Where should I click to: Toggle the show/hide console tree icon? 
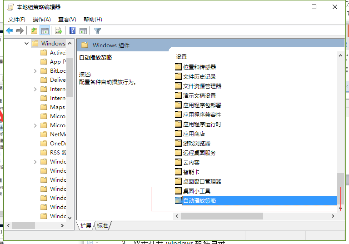(45, 30)
